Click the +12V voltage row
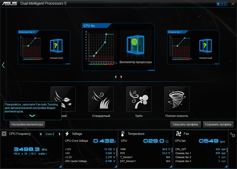This screenshot has height=169, width=237. point(90,149)
